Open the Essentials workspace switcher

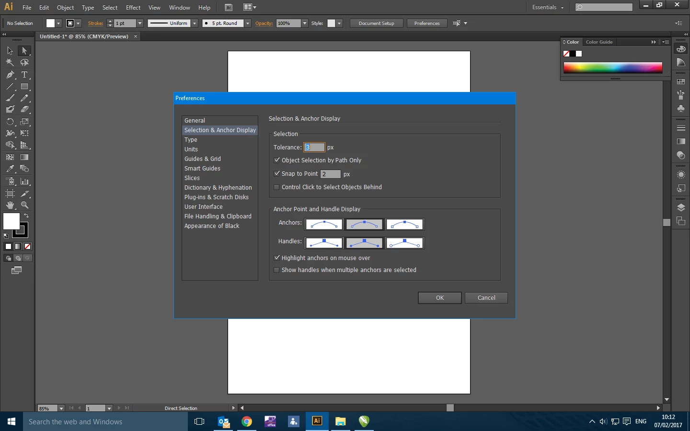coord(548,7)
